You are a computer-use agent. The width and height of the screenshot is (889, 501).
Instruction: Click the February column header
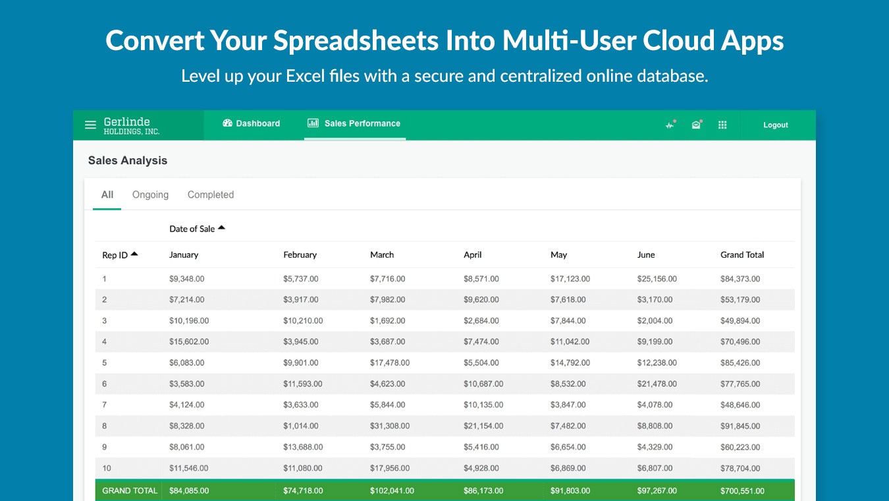[x=300, y=254]
